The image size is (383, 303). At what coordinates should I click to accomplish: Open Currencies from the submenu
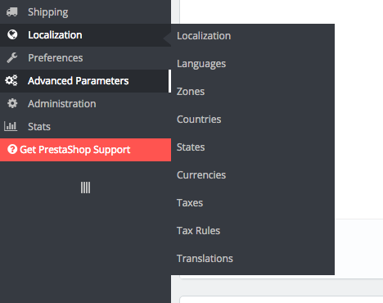(x=201, y=175)
